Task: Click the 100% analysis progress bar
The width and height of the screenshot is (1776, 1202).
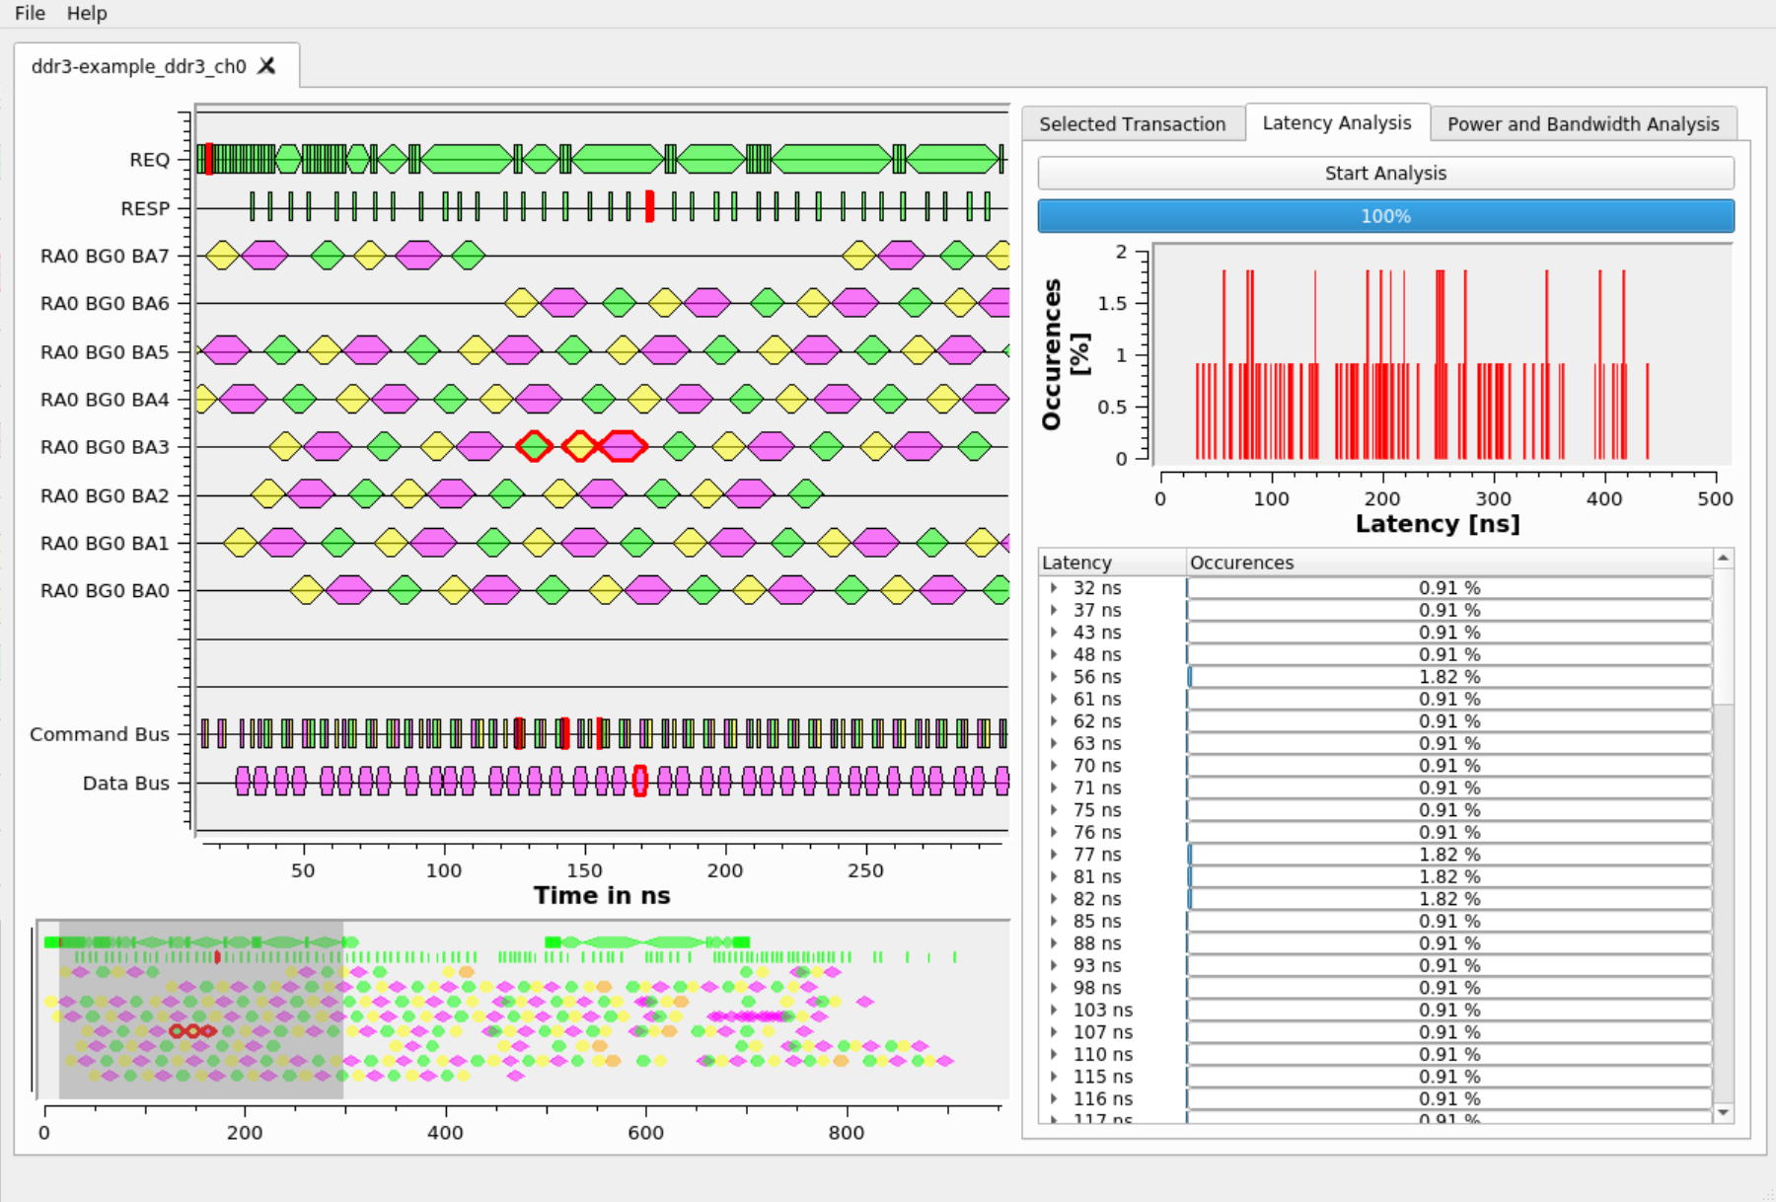Action: (x=1385, y=216)
